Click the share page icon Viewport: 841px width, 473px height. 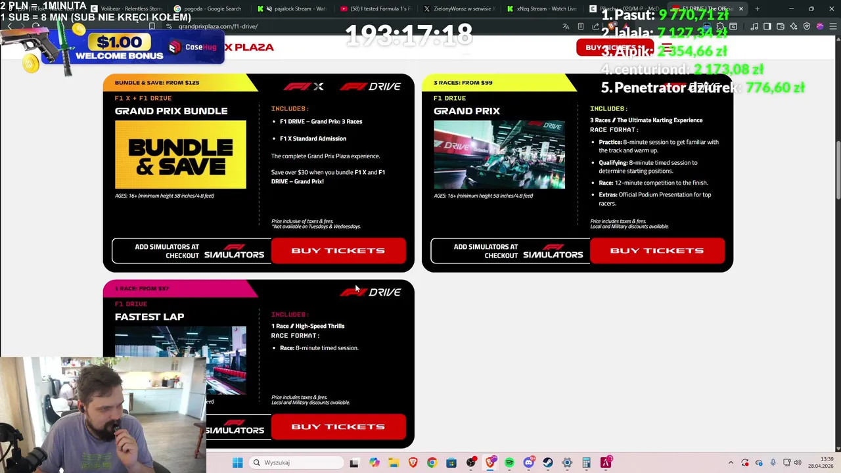click(595, 26)
